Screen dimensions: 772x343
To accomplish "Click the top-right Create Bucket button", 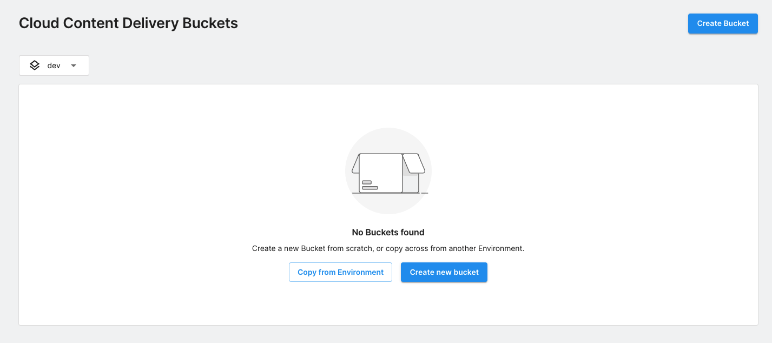I will (723, 23).
